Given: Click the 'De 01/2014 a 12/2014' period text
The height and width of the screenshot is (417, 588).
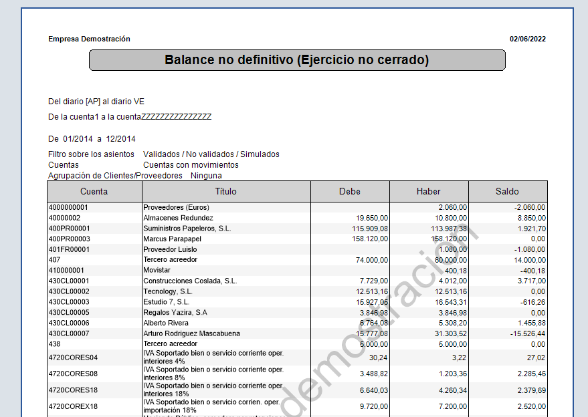Looking at the screenshot, I should 92,139.
